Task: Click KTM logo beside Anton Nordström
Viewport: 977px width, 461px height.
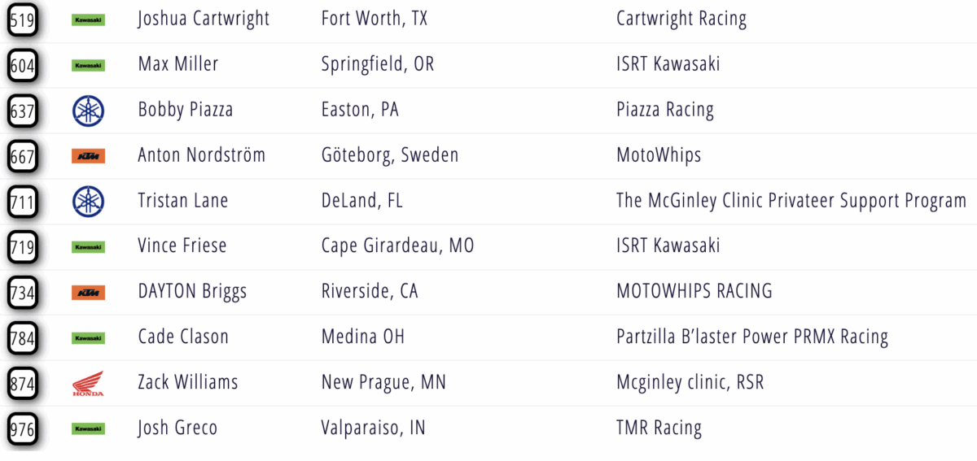Action: tap(88, 156)
